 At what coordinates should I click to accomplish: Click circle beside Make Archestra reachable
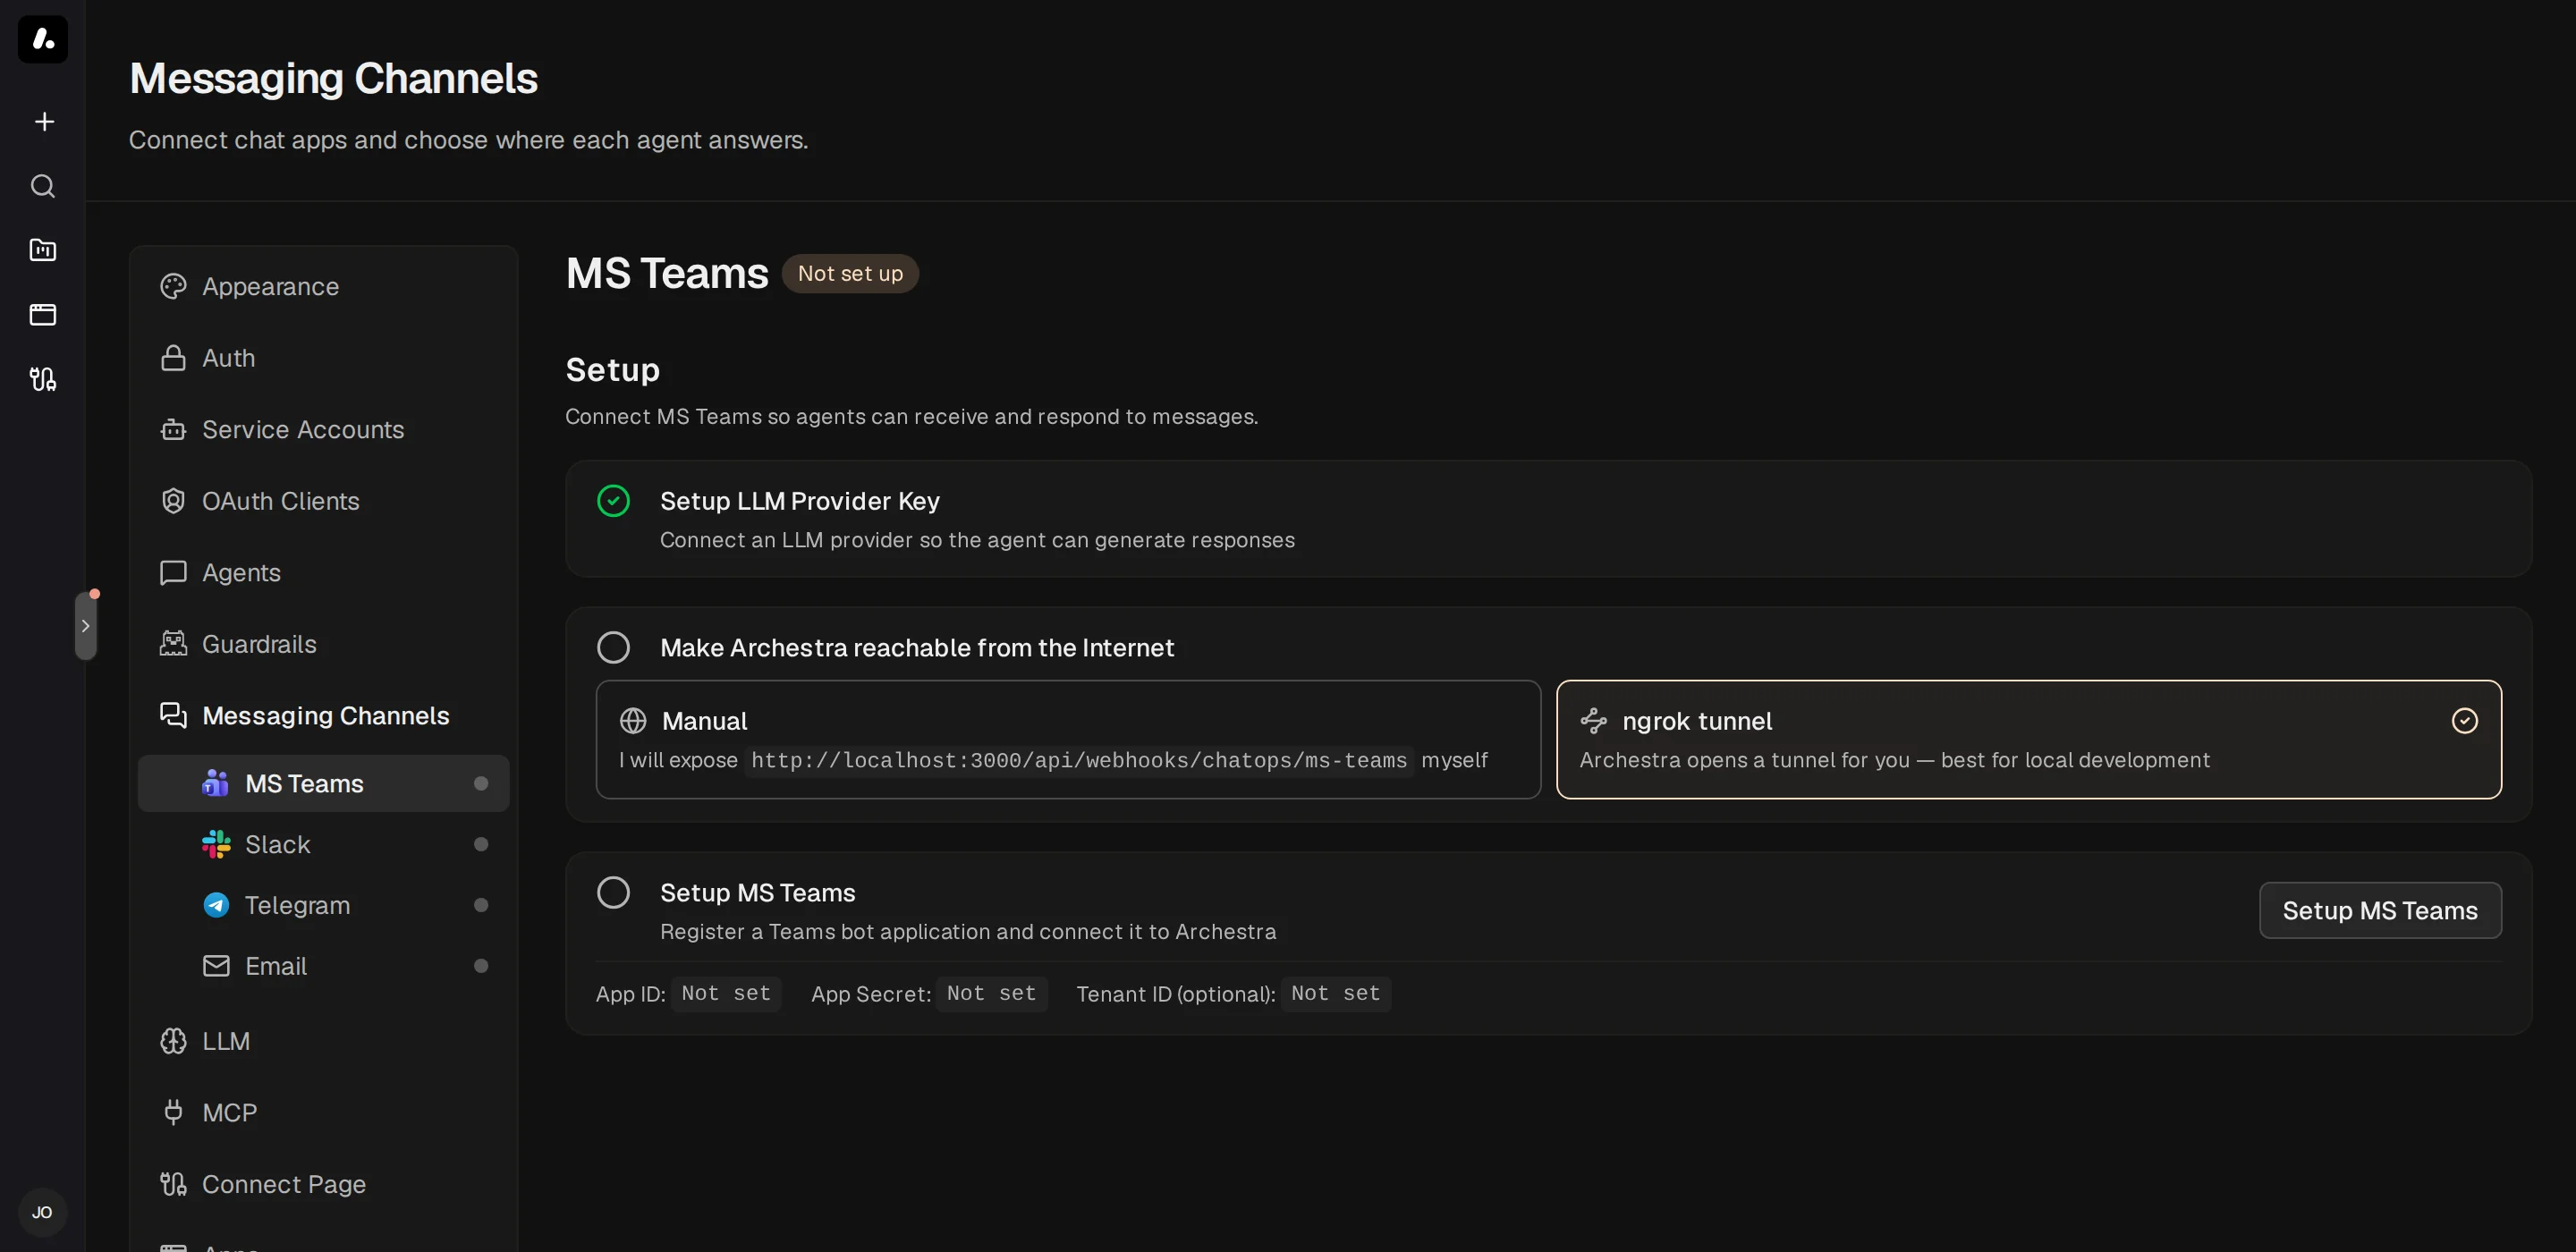point(613,647)
